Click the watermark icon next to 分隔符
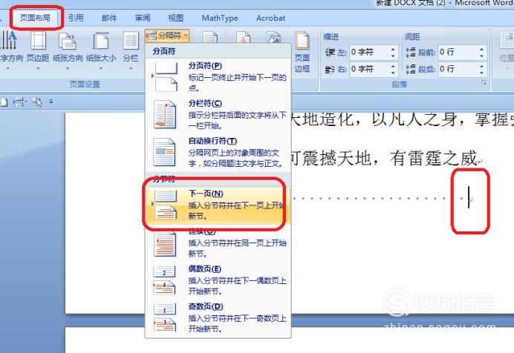This screenshot has width=514, height=353. (x=243, y=37)
